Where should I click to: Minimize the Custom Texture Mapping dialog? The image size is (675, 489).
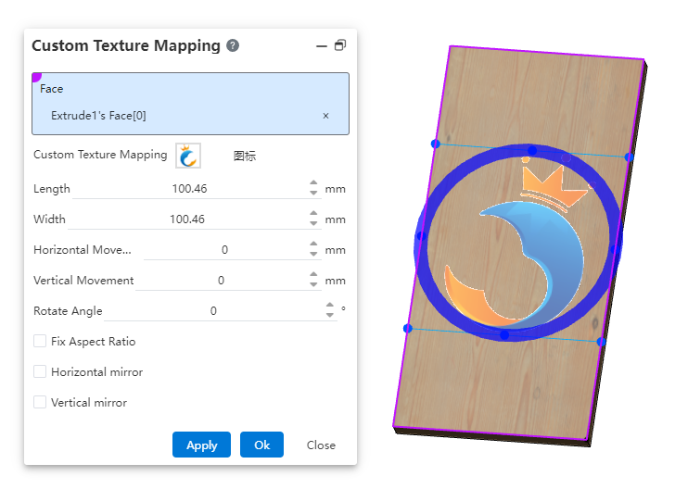point(322,46)
